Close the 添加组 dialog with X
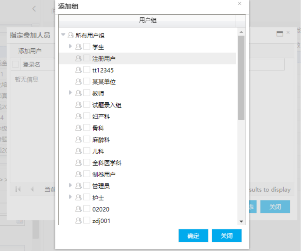The height and width of the screenshot is (251, 301). (x=239, y=3)
